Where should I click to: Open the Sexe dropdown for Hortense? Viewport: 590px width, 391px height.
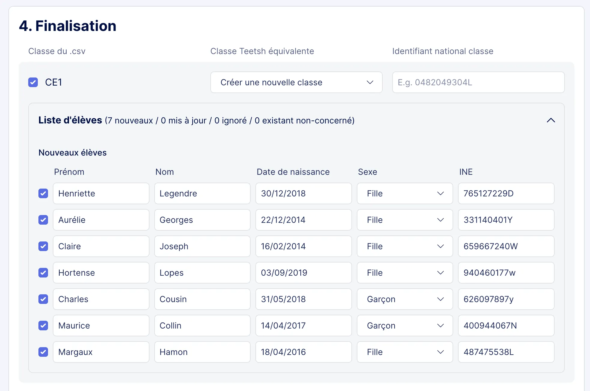click(405, 273)
